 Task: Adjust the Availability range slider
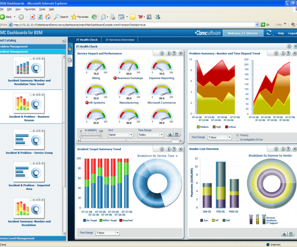click(91, 136)
